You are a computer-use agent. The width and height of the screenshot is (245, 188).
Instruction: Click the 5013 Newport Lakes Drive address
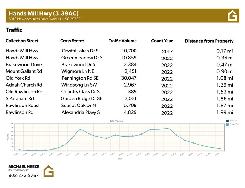45,19
